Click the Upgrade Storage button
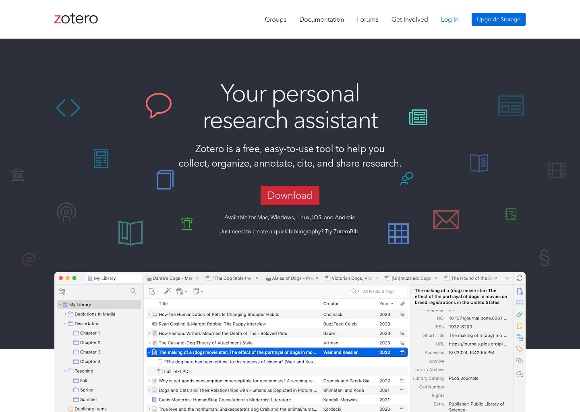Image resolution: width=580 pixels, height=412 pixels. point(499,19)
